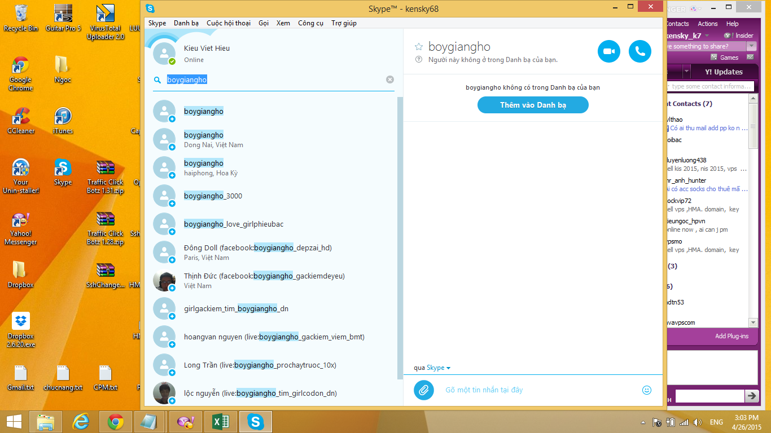
Task: Start a voice call with boygiangho
Action: point(639,51)
